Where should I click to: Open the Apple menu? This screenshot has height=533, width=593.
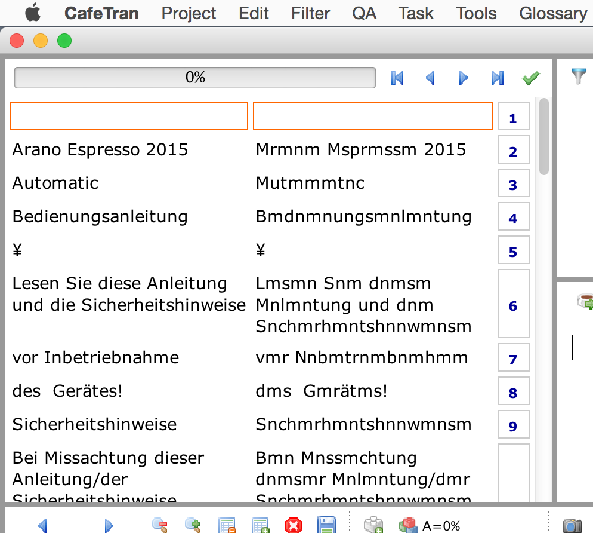[x=33, y=13]
